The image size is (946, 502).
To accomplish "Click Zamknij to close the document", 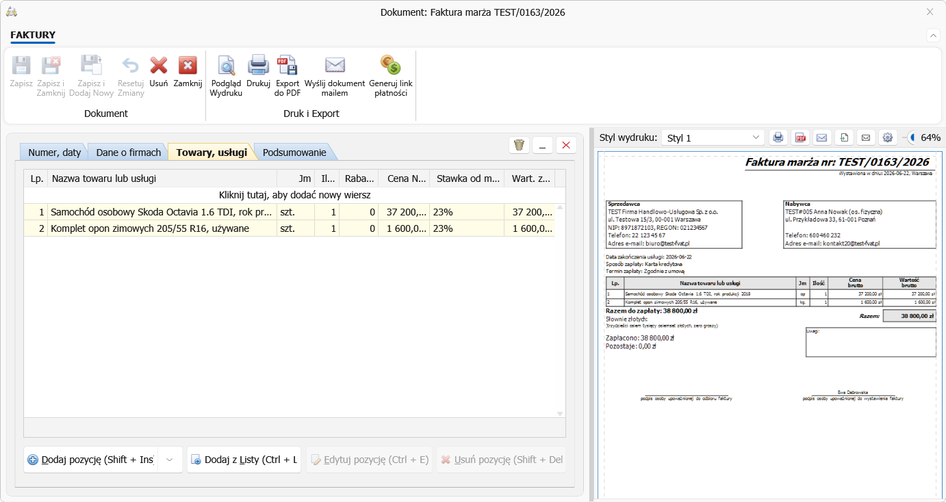I will coord(188,71).
